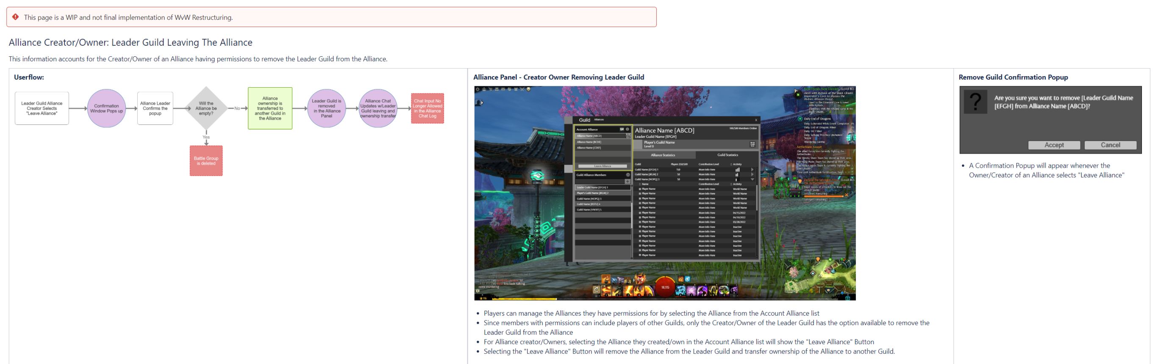
Task: Click the weapon swap icon on the skill bar
Action: click(x=596, y=290)
